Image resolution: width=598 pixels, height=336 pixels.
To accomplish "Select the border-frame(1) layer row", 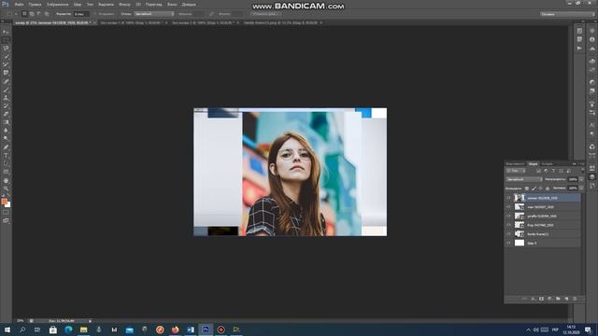I will point(543,234).
